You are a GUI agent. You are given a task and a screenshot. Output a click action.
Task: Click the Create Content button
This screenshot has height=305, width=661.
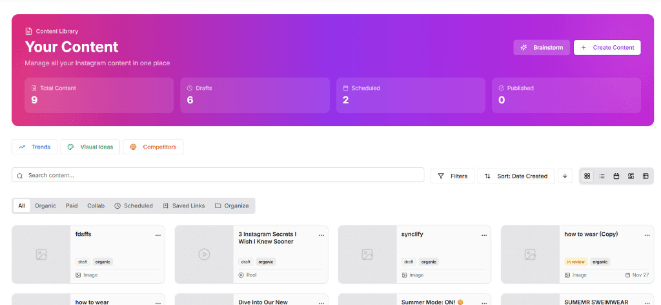[x=607, y=47]
